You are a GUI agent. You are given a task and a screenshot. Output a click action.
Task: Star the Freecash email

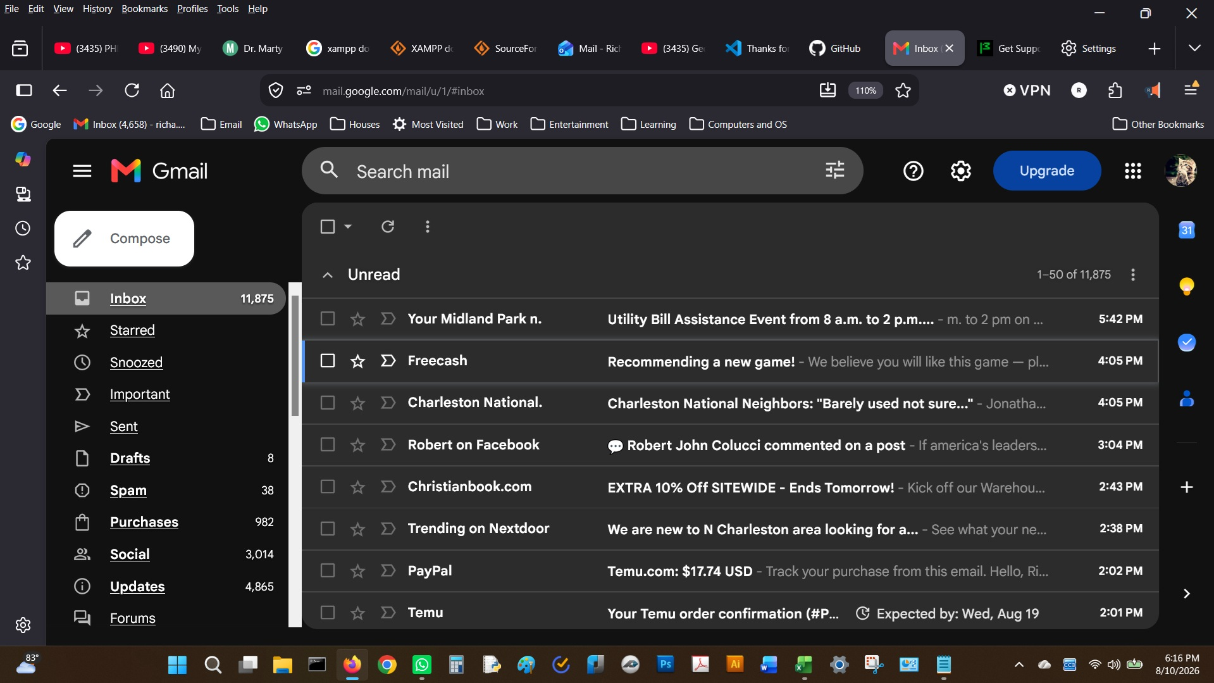tap(357, 361)
